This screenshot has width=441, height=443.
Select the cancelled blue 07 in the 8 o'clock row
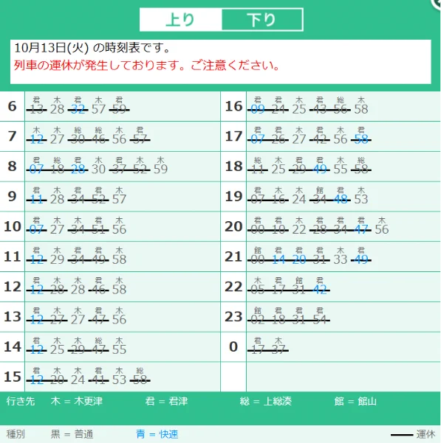point(36,170)
